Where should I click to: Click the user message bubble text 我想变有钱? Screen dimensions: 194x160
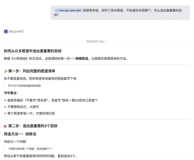click(x=91, y=10)
